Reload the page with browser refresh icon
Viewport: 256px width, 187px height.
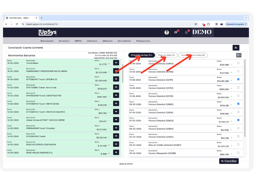(x=17, y=24)
